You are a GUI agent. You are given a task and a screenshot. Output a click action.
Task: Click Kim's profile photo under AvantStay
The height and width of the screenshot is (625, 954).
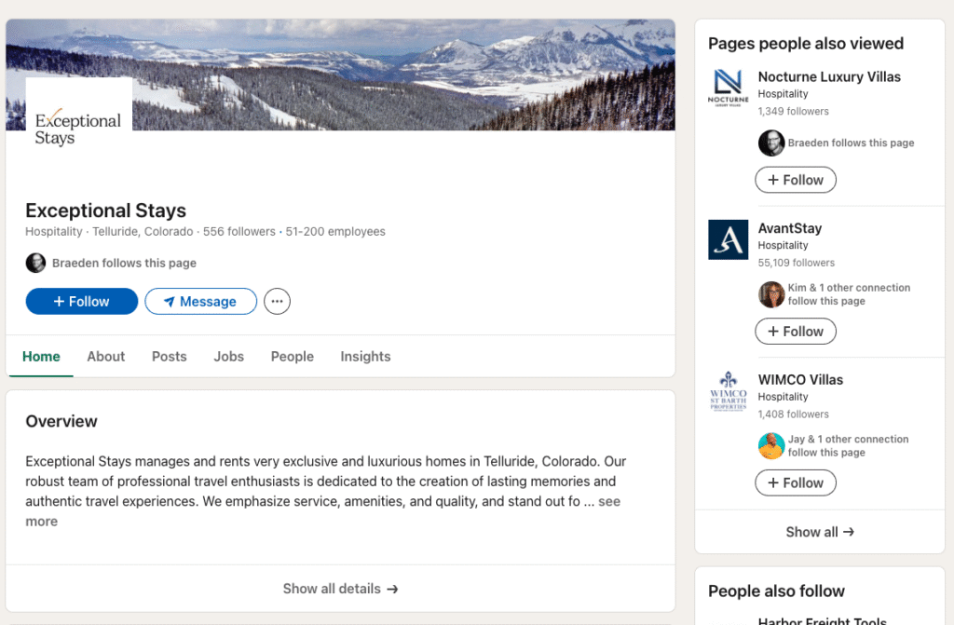pos(771,294)
